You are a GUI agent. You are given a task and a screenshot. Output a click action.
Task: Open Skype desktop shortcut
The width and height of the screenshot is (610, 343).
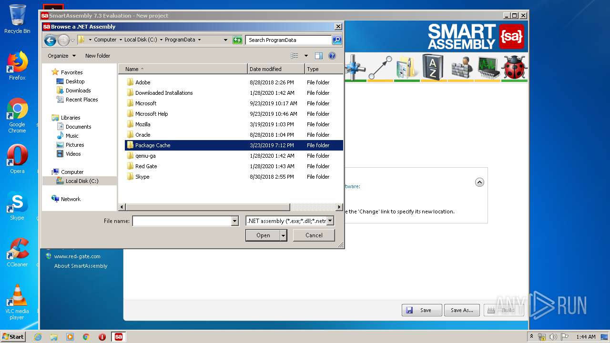tap(17, 206)
